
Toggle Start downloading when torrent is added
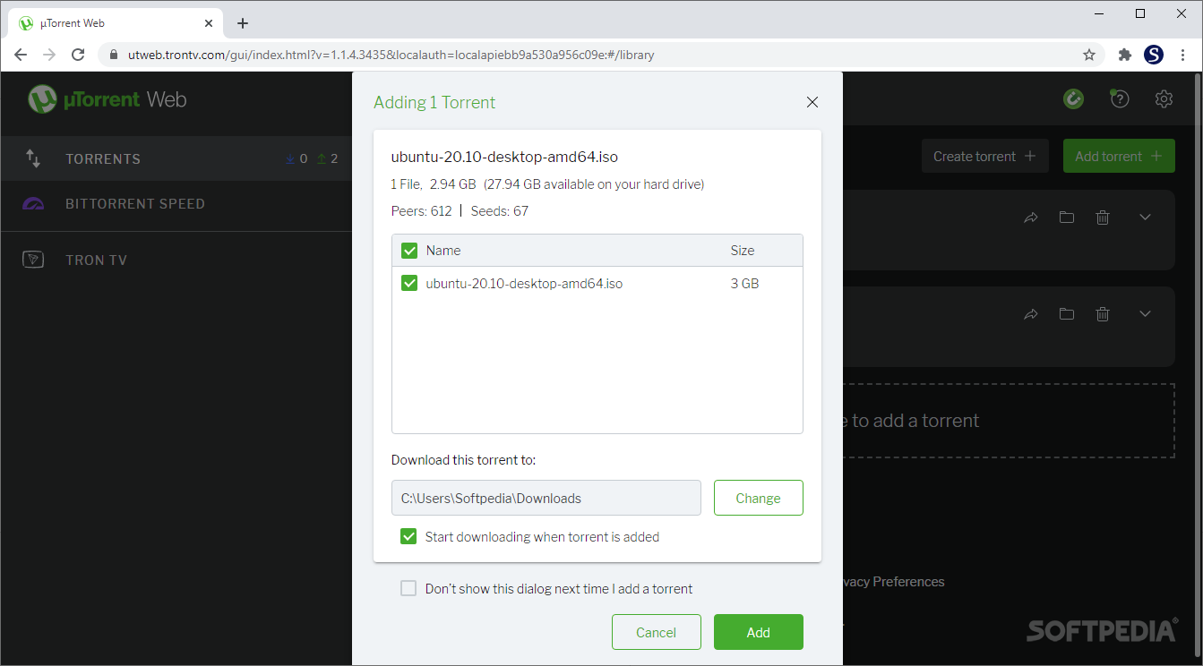(x=408, y=537)
